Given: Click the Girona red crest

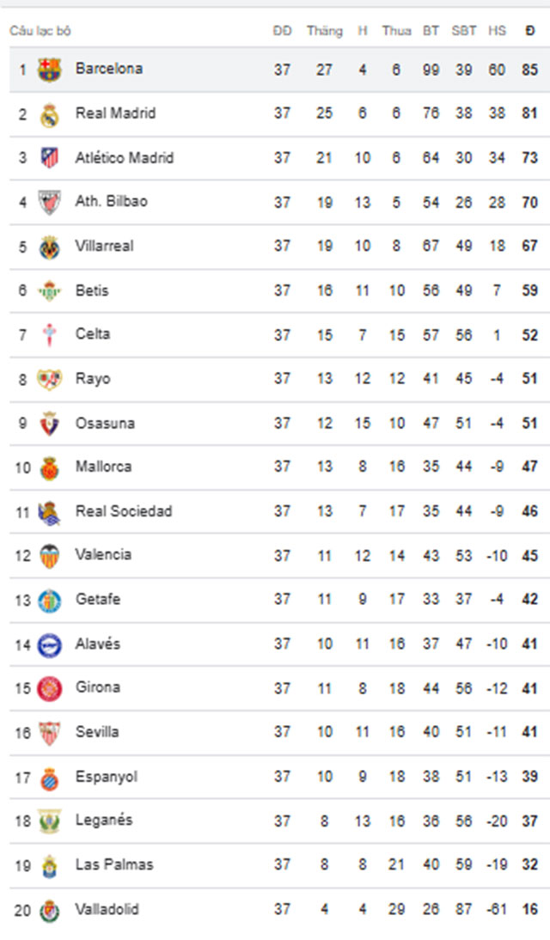Looking at the screenshot, I should (x=49, y=688).
